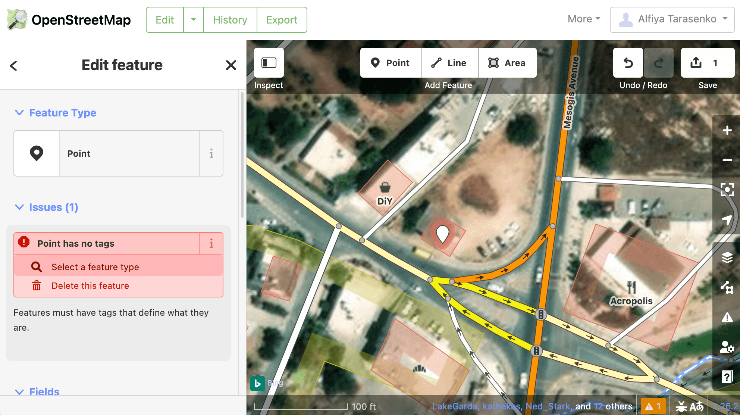Open the Alfiya Tarasenko user menu
Image resolution: width=740 pixels, height=415 pixels.
pyautogui.click(x=672, y=19)
